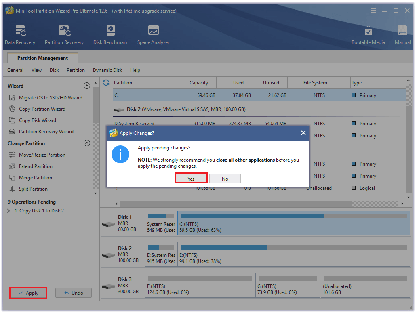
Task: Collapse the Wizard section
Action: point(87,86)
